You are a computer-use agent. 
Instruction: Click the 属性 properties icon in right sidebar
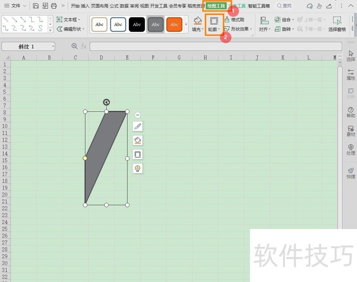pyautogui.click(x=351, y=74)
